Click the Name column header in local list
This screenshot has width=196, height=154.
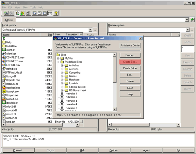pyautogui.click(x=21, y=35)
